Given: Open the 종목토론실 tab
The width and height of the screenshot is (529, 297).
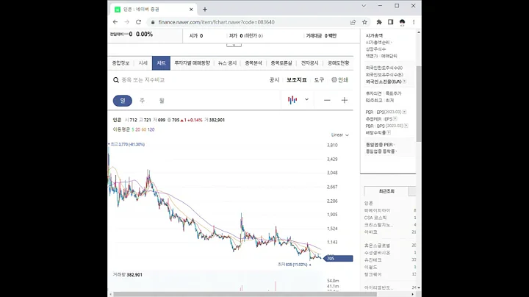Looking at the screenshot, I should point(281,63).
